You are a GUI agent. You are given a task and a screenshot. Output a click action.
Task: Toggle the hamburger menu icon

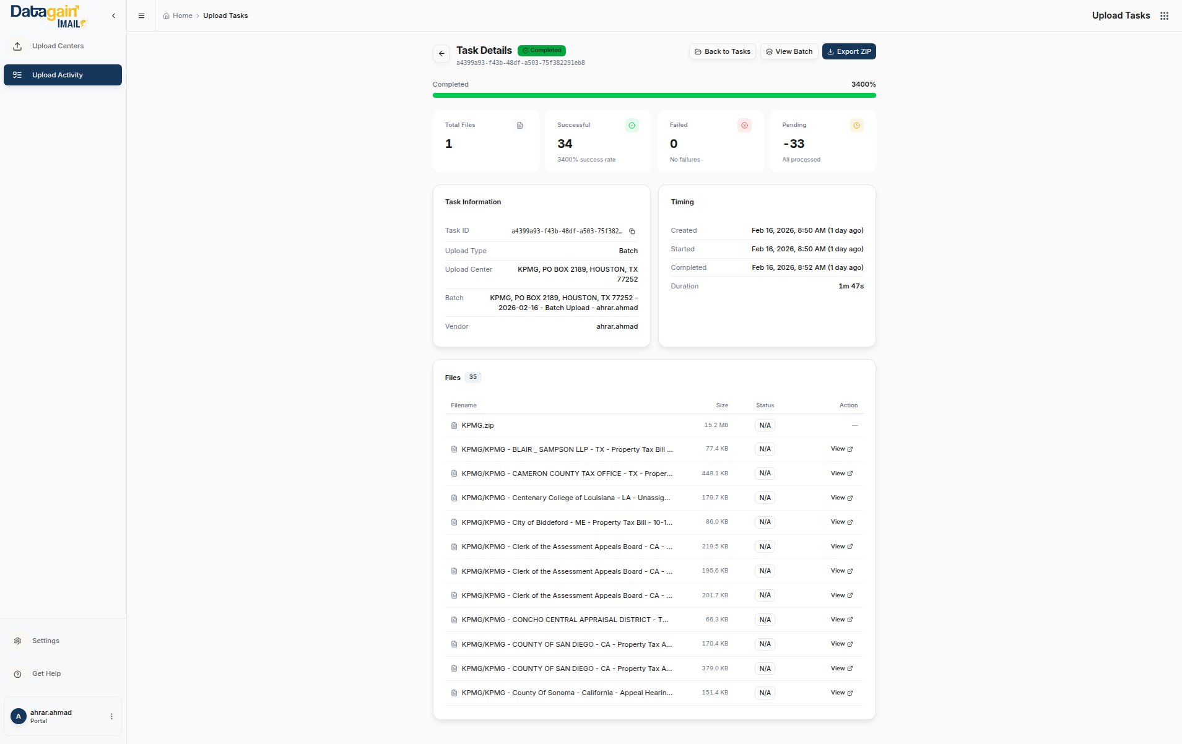[141, 16]
